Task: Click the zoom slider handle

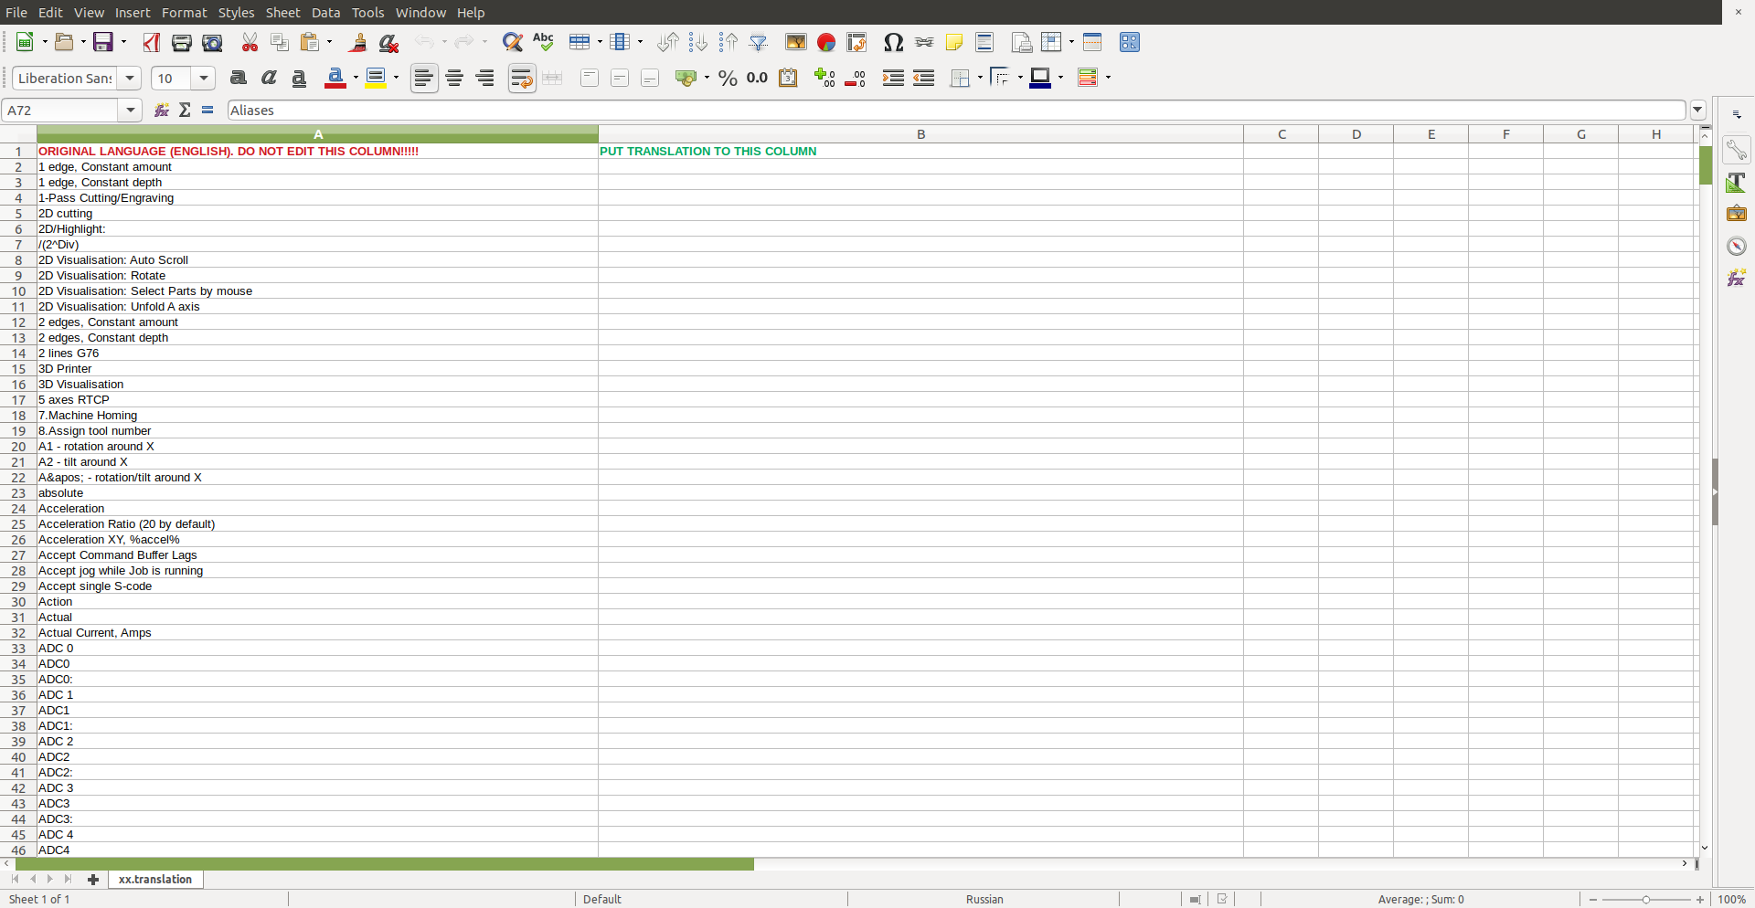Action: click(1646, 900)
